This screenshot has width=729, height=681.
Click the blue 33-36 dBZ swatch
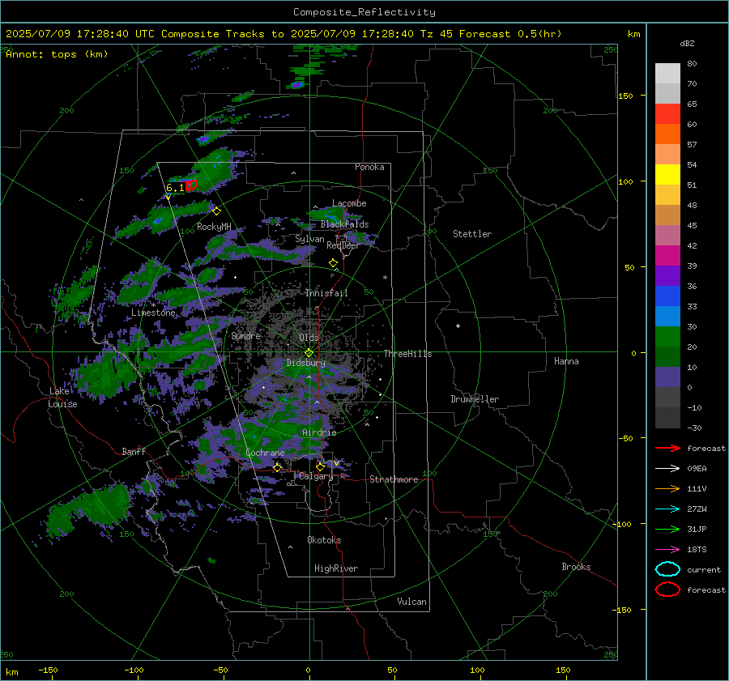click(667, 296)
